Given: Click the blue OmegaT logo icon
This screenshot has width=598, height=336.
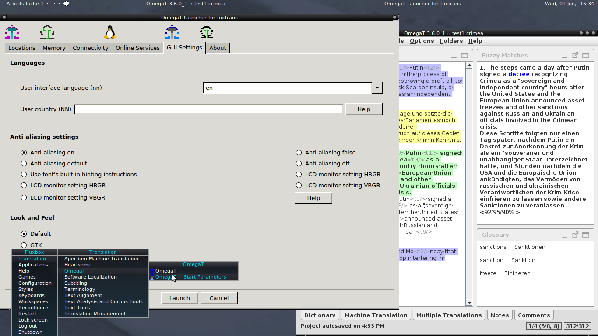Looking at the screenshot, I should 172,32.
